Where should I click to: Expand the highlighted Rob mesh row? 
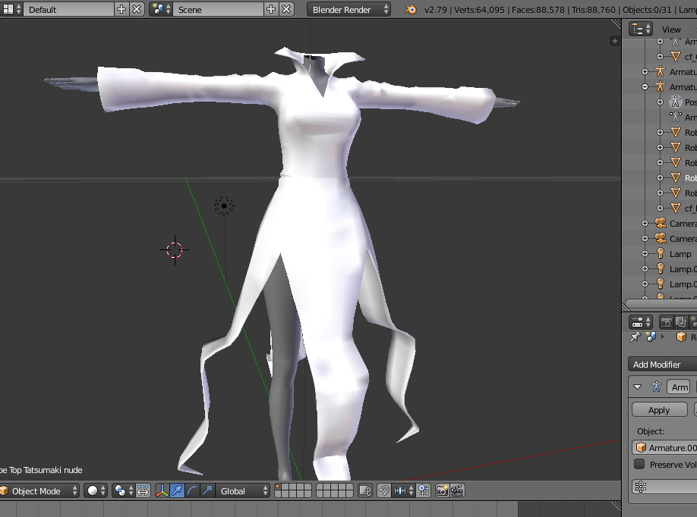tap(660, 178)
